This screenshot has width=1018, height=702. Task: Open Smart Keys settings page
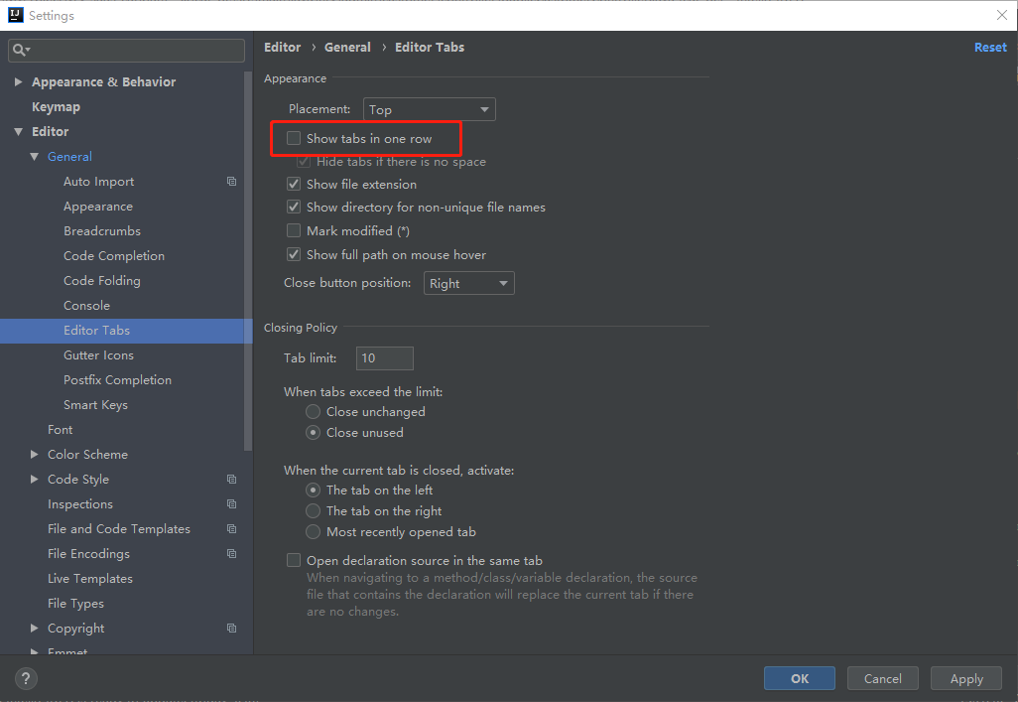pyautogui.click(x=95, y=404)
